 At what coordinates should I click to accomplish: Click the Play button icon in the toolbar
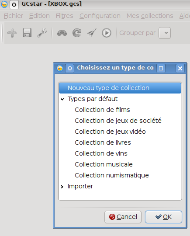[107, 33]
